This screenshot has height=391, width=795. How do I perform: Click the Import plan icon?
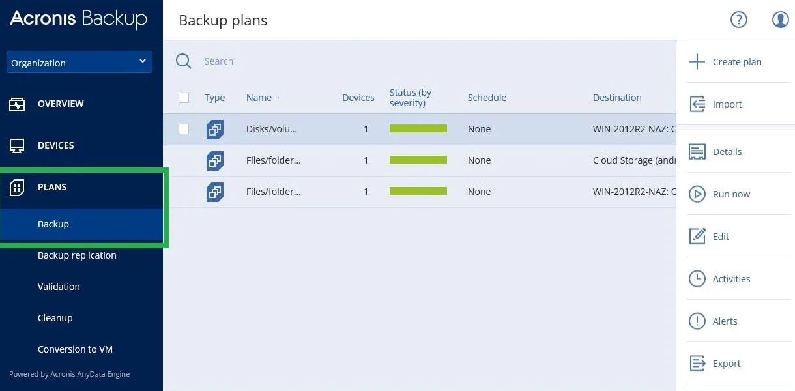(x=697, y=104)
